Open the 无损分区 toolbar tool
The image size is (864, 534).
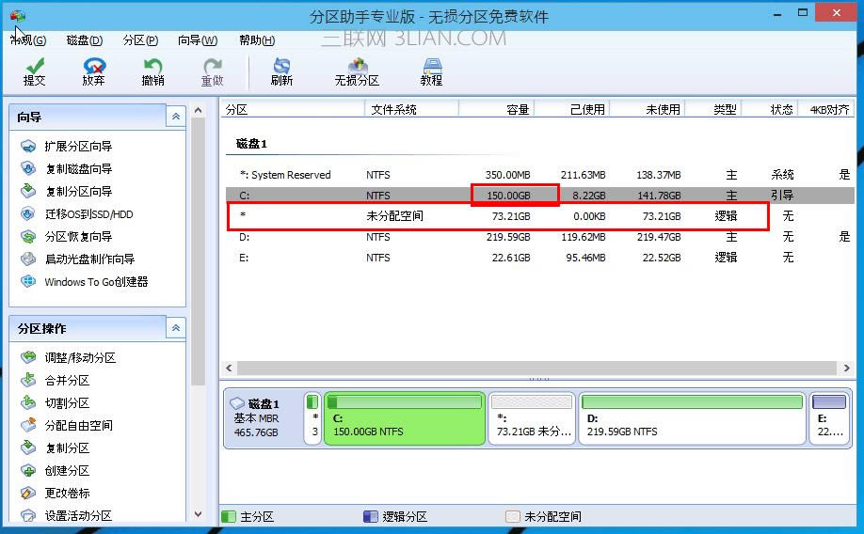[x=357, y=72]
